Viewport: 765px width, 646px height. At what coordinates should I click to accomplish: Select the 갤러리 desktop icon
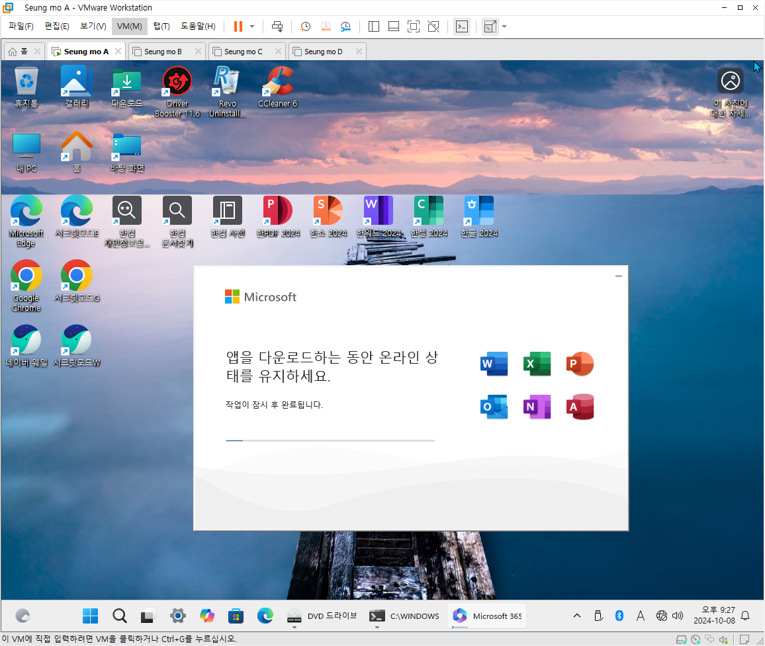tap(77, 87)
